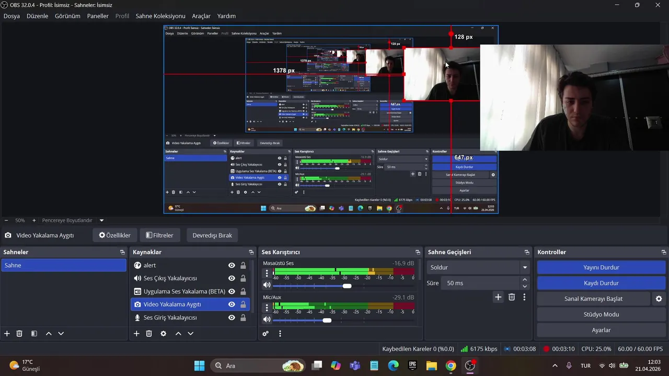Image resolution: width=669 pixels, height=376 pixels.
Task: Click Sanal Kamerayı Başlat button
Action: coord(593,299)
